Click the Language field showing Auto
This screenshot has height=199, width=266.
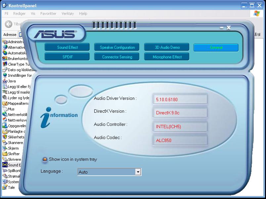tap(109, 172)
